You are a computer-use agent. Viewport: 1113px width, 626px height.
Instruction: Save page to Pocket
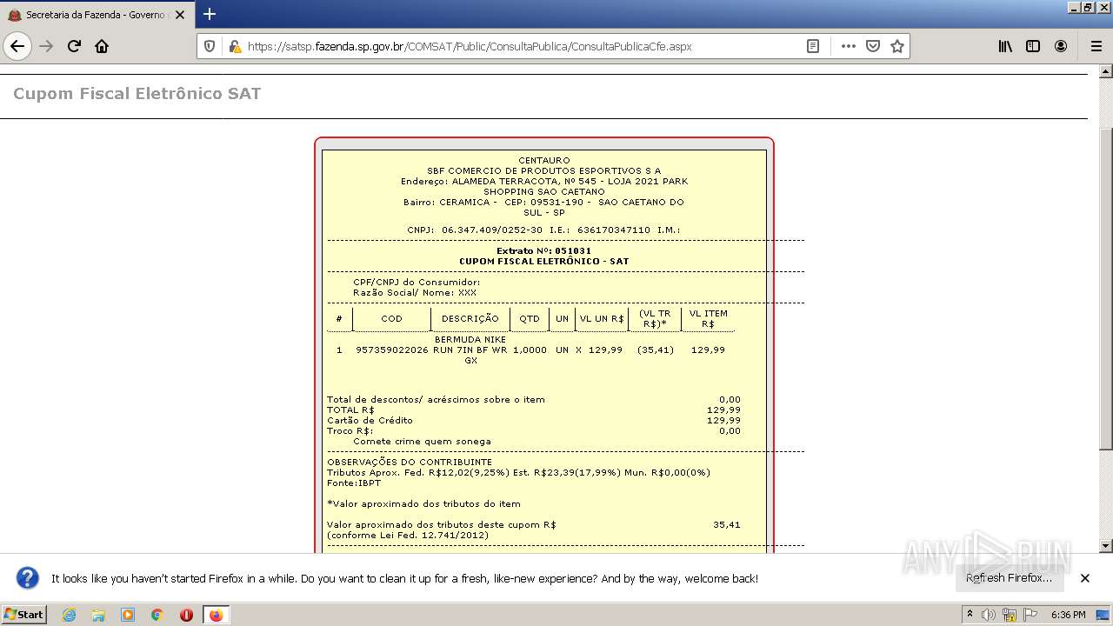pyautogui.click(x=873, y=46)
